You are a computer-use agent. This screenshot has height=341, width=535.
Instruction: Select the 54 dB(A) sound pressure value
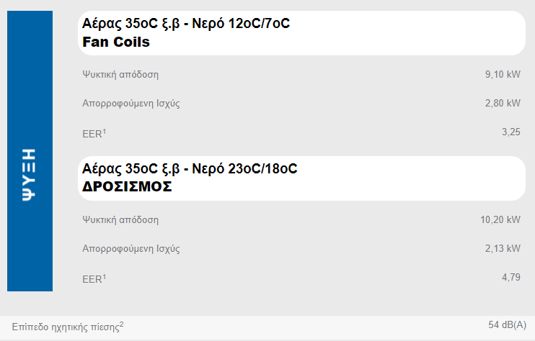pos(507,325)
